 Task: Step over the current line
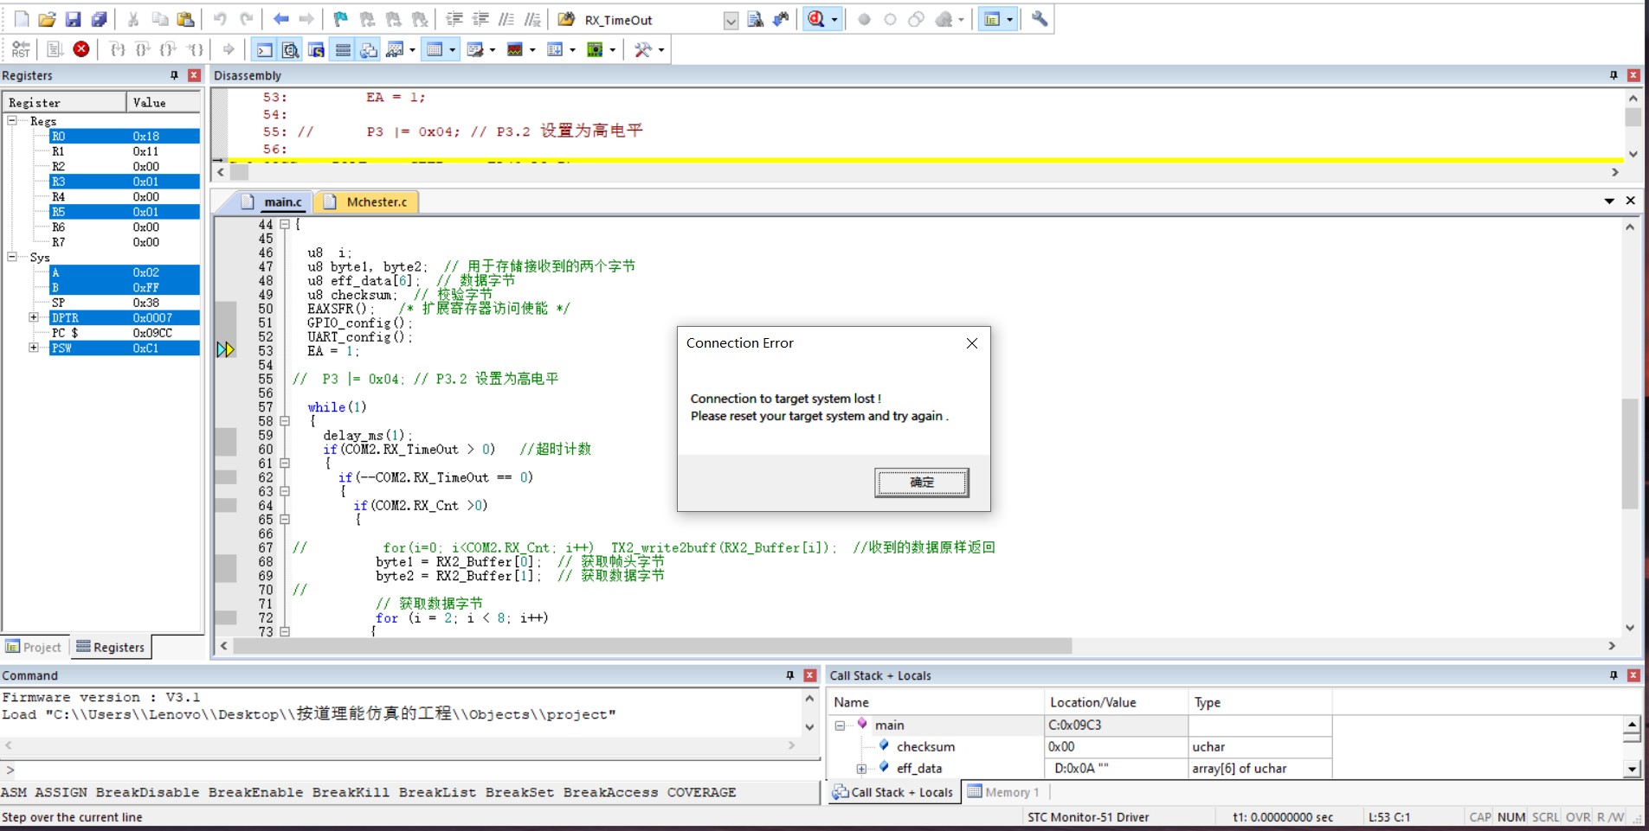coord(144,49)
